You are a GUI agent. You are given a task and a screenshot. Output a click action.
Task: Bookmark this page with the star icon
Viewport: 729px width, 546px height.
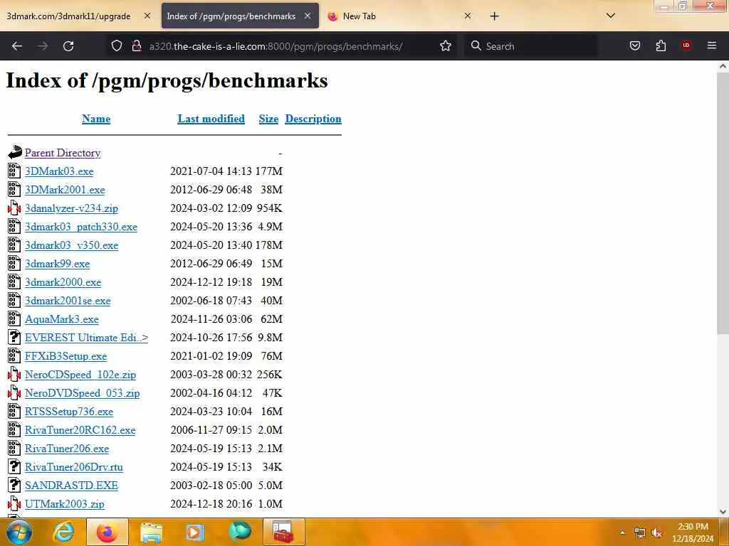pos(446,45)
